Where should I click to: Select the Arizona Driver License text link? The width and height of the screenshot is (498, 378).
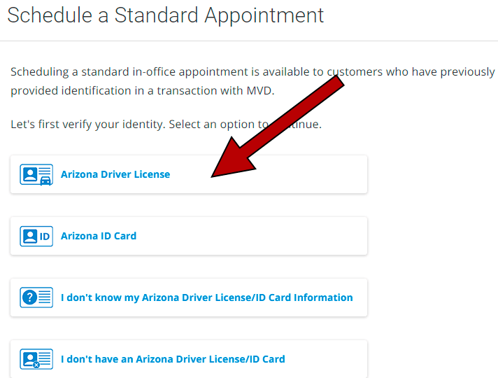point(115,174)
